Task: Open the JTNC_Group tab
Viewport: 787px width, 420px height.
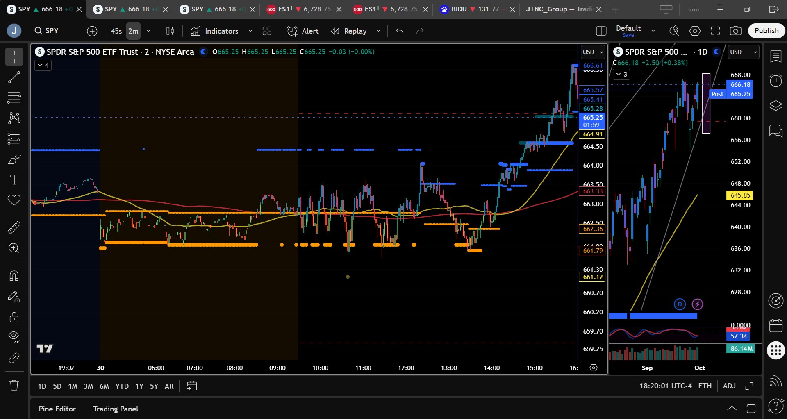Action: pyautogui.click(x=564, y=9)
